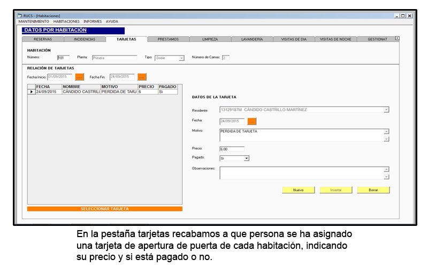The height and width of the screenshot is (267, 428).
Task: Click Motivo scrollbar down arrow
Action: click(x=386, y=139)
